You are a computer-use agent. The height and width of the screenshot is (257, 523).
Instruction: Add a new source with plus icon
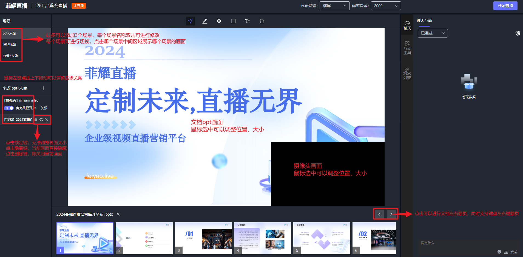(x=43, y=88)
